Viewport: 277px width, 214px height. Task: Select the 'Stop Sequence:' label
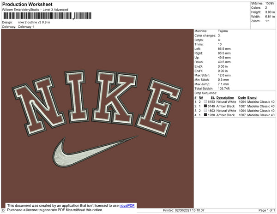point(205,93)
